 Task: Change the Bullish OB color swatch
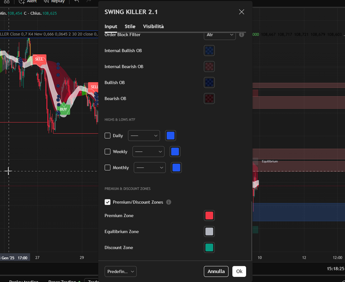coord(209,83)
